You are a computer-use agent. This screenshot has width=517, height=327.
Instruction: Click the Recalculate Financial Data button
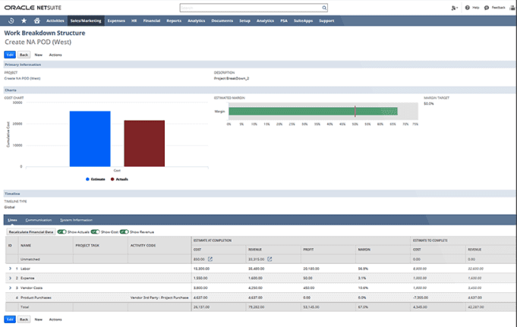pyautogui.click(x=30, y=231)
